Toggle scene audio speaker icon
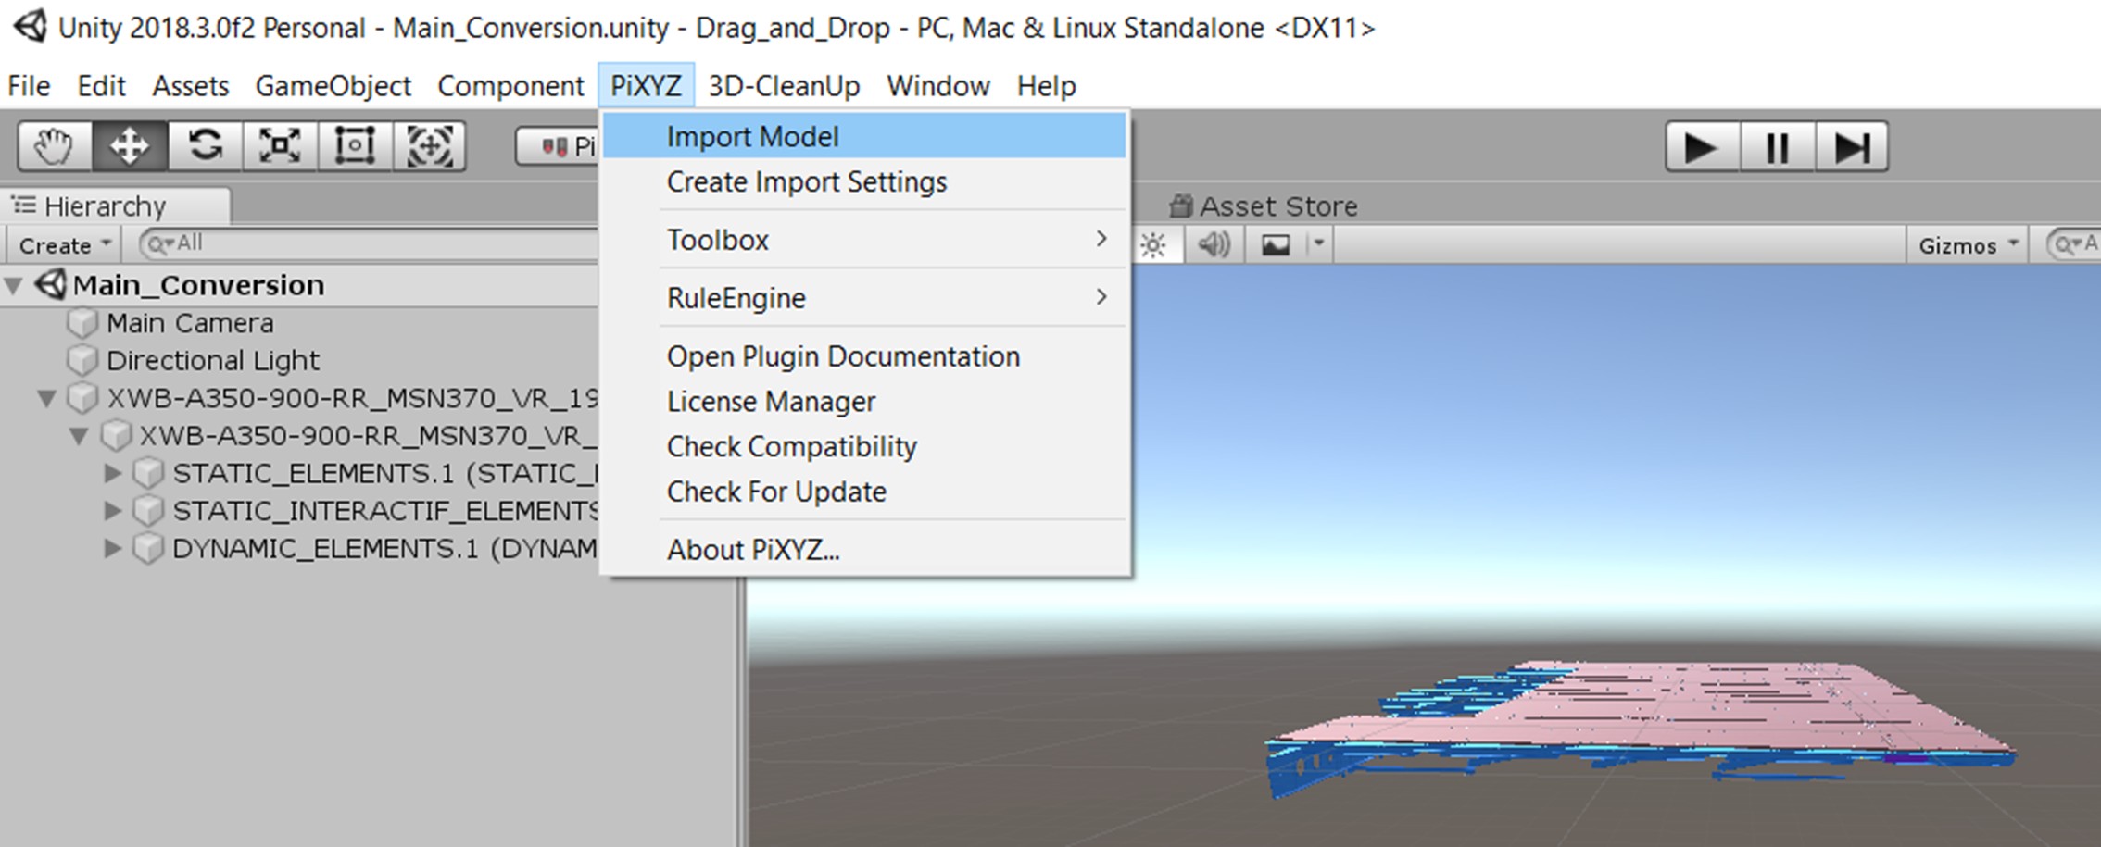Screen dimensions: 2101x847 (1214, 245)
